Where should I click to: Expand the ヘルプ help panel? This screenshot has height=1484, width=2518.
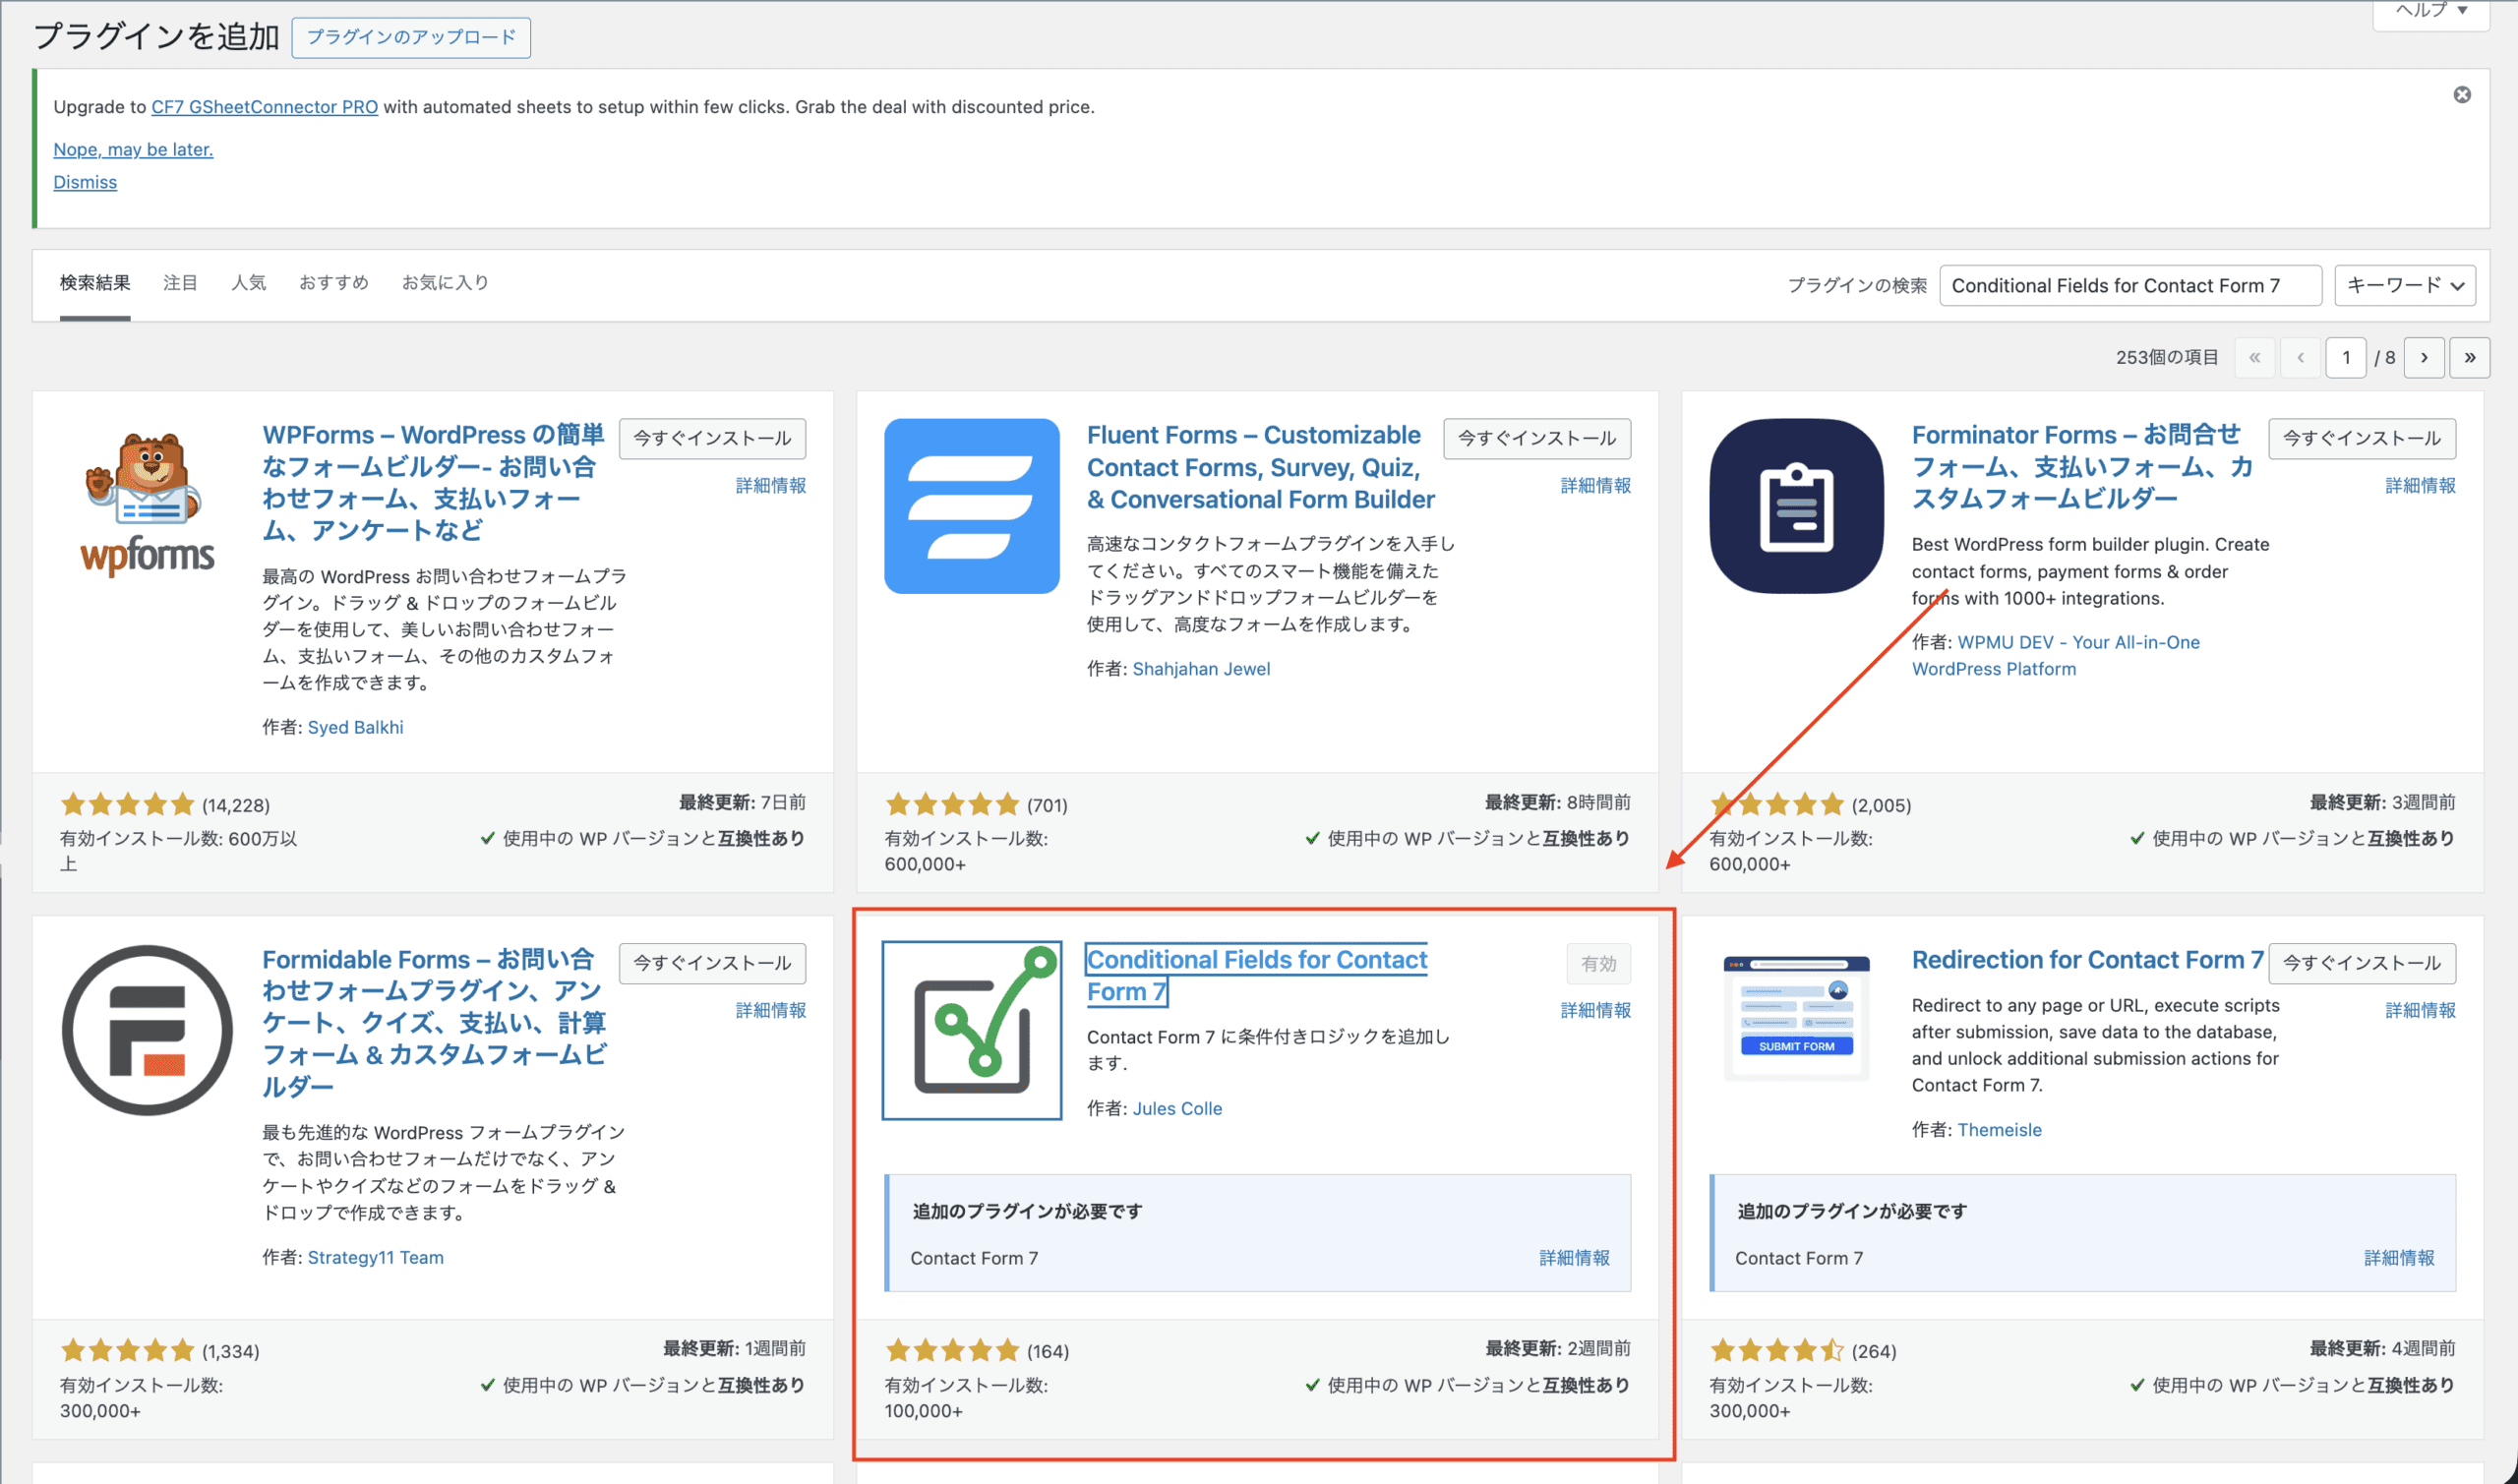[2431, 11]
